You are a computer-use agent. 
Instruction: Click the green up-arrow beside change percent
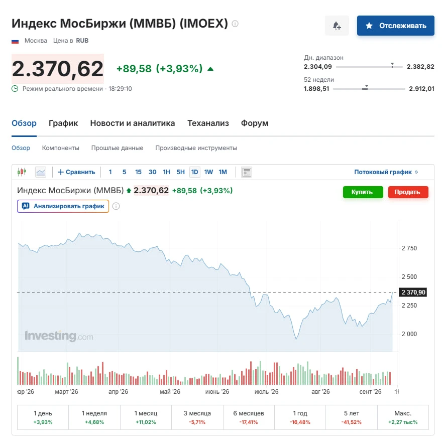tap(210, 69)
